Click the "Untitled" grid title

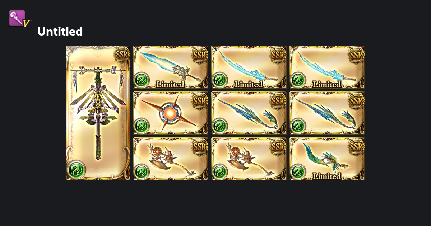click(x=60, y=32)
